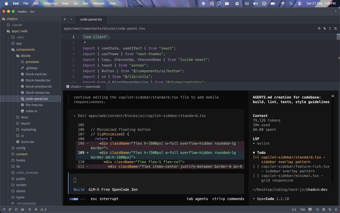Click the lightning bolt status bar icon
The height and width of the screenshot is (213, 340).
tap(36, 210)
